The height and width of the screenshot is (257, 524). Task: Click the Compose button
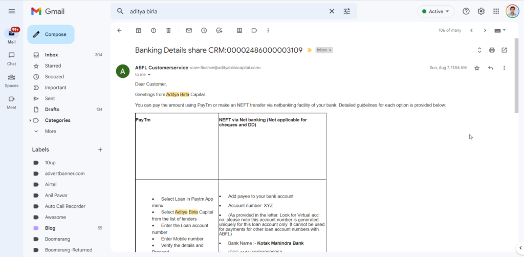click(x=51, y=34)
